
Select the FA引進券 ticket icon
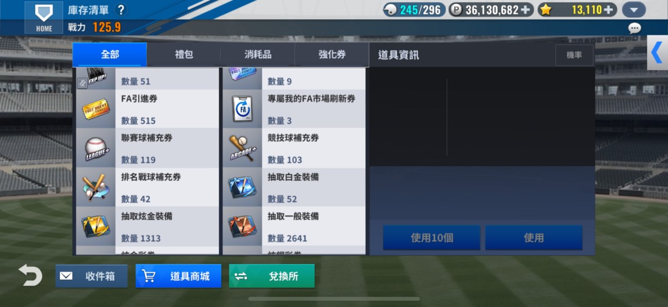(x=96, y=109)
